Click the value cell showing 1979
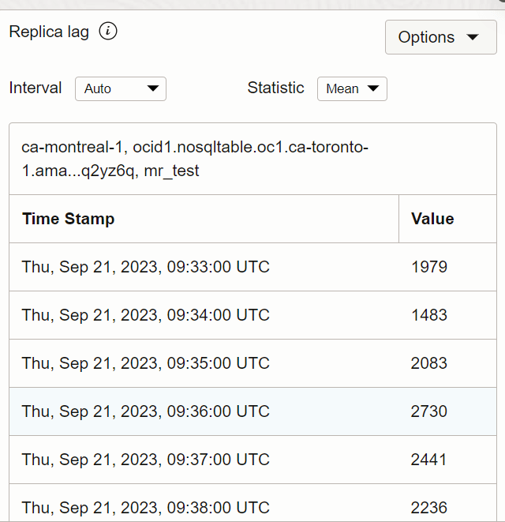505x522 pixels. (x=429, y=267)
